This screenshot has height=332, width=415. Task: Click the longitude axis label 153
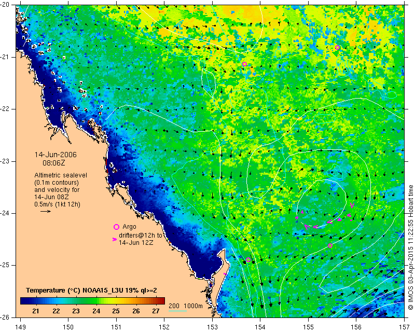click(212, 327)
